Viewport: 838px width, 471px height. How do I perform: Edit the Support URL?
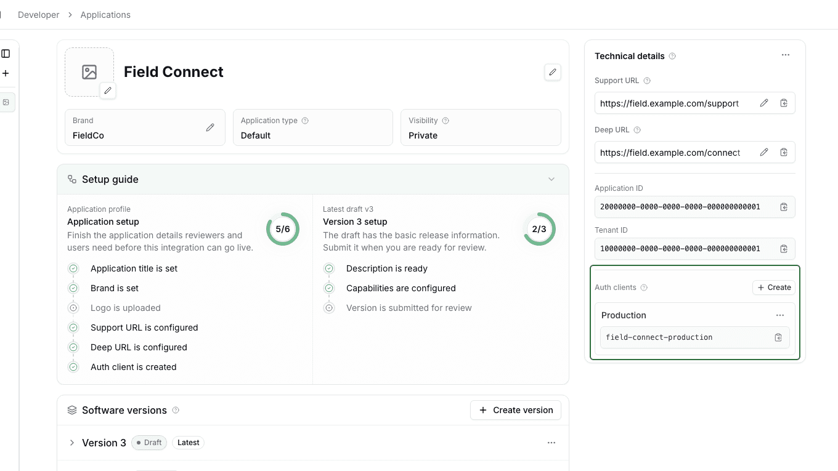point(764,103)
